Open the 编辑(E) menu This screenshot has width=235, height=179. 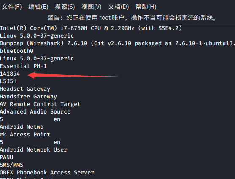(38, 7)
